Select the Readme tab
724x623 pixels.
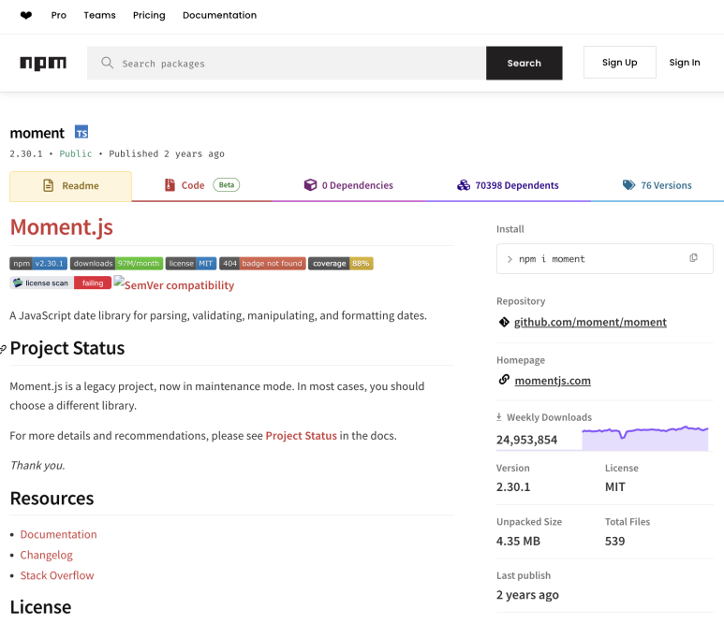click(70, 186)
